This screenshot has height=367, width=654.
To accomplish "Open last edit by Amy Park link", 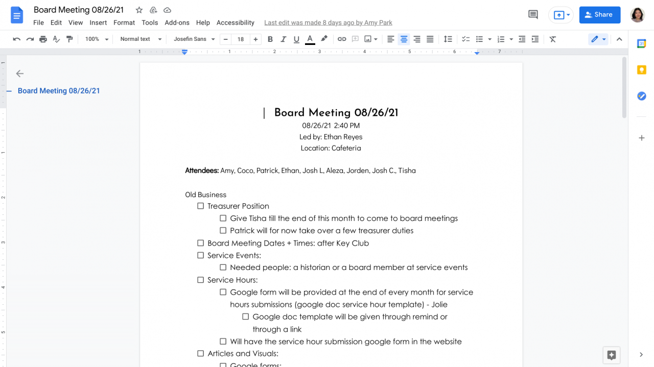I will pos(328,22).
